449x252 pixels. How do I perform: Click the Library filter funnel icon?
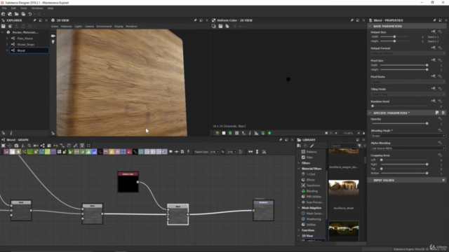(359, 146)
